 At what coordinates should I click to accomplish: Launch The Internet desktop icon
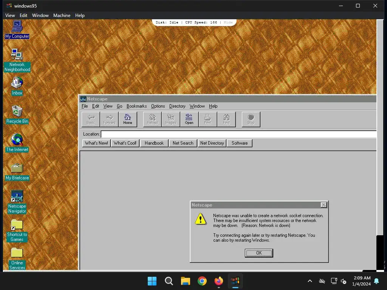tap(17, 142)
